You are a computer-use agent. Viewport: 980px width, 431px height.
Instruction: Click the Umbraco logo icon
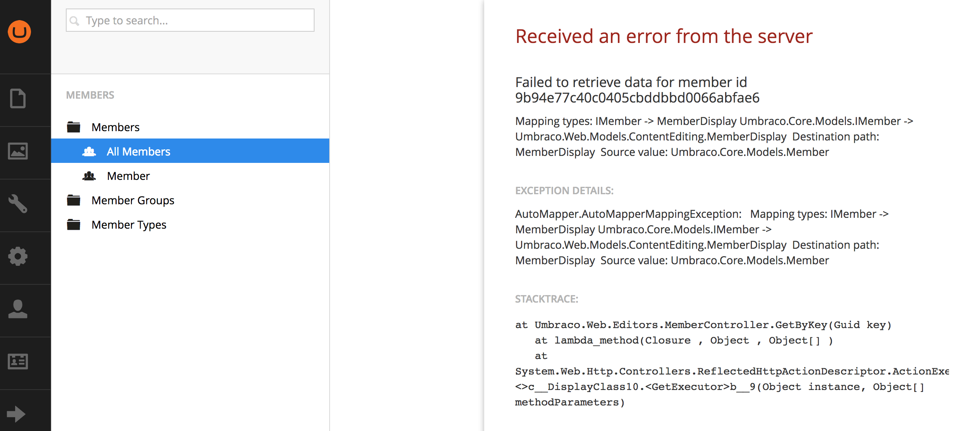[x=19, y=32]
